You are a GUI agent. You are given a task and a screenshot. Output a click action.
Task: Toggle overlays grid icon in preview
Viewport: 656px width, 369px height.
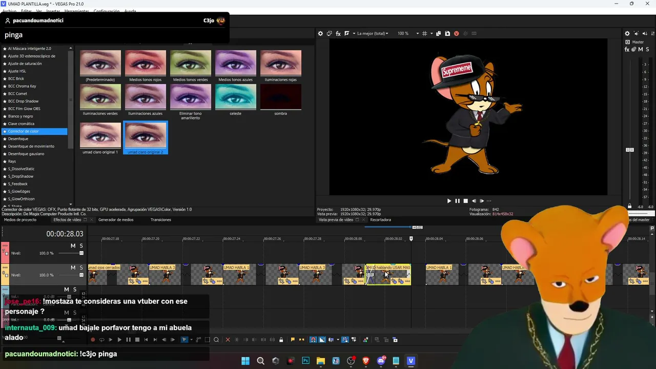click(424, 33)
